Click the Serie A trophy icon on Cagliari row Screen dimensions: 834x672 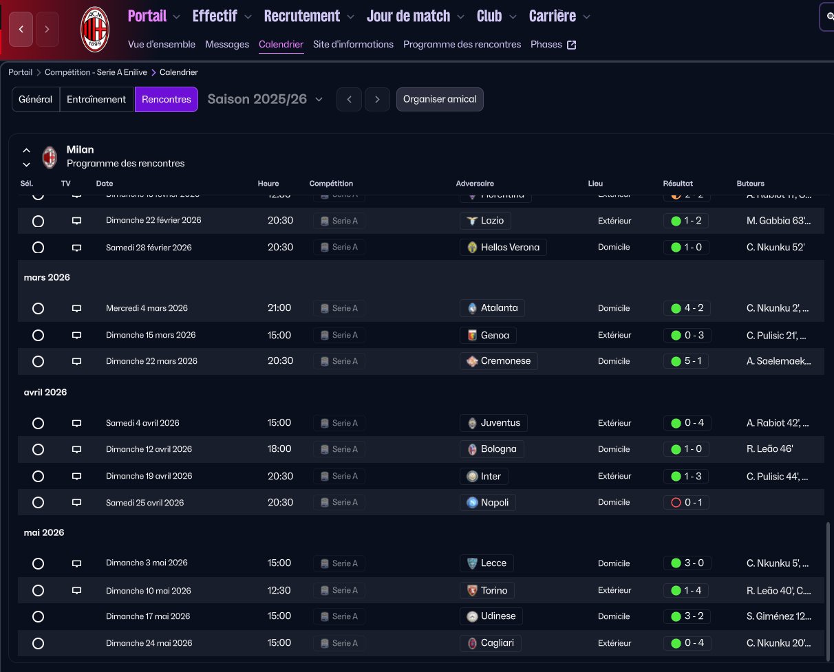pyautogui.click(x=324, y=644)
